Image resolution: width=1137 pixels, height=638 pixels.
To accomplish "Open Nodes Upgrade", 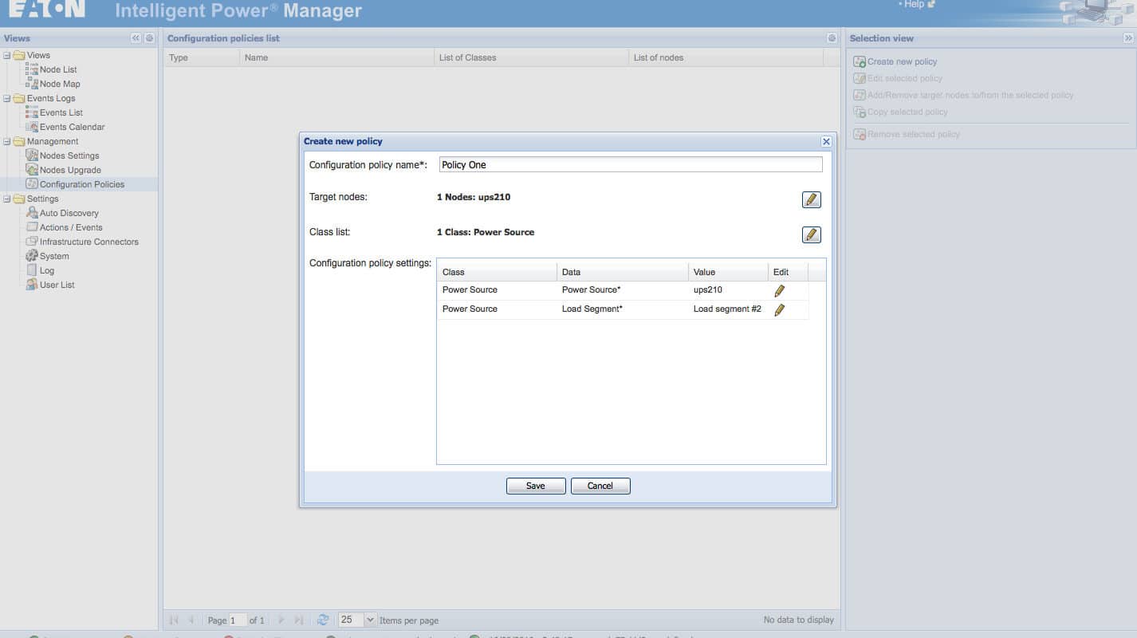I will pos(70,170).
